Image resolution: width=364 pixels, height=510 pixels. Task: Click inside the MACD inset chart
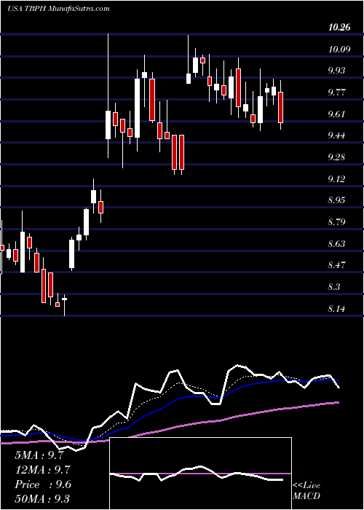[200, 474]
